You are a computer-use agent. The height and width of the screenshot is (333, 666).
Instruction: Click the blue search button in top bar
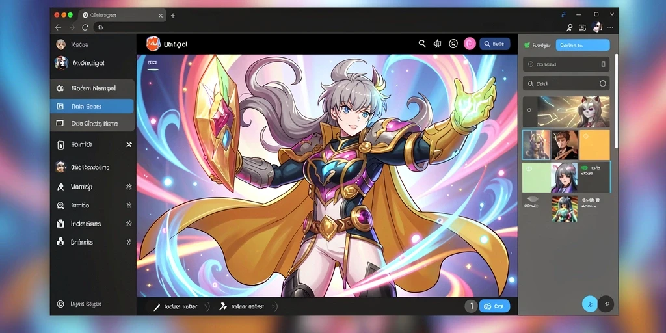coord(494,44)
